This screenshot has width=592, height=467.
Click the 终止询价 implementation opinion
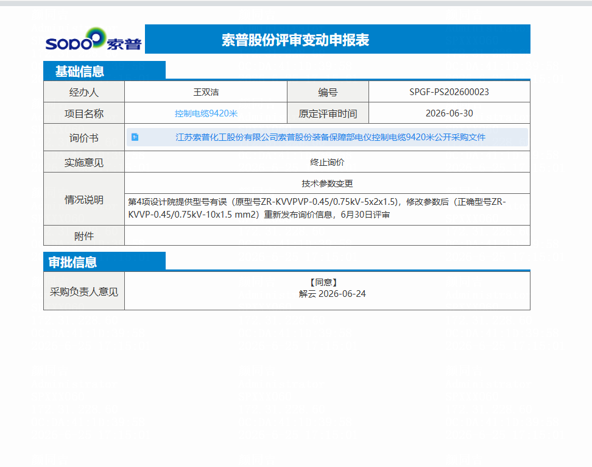click(x=327, y=162)
